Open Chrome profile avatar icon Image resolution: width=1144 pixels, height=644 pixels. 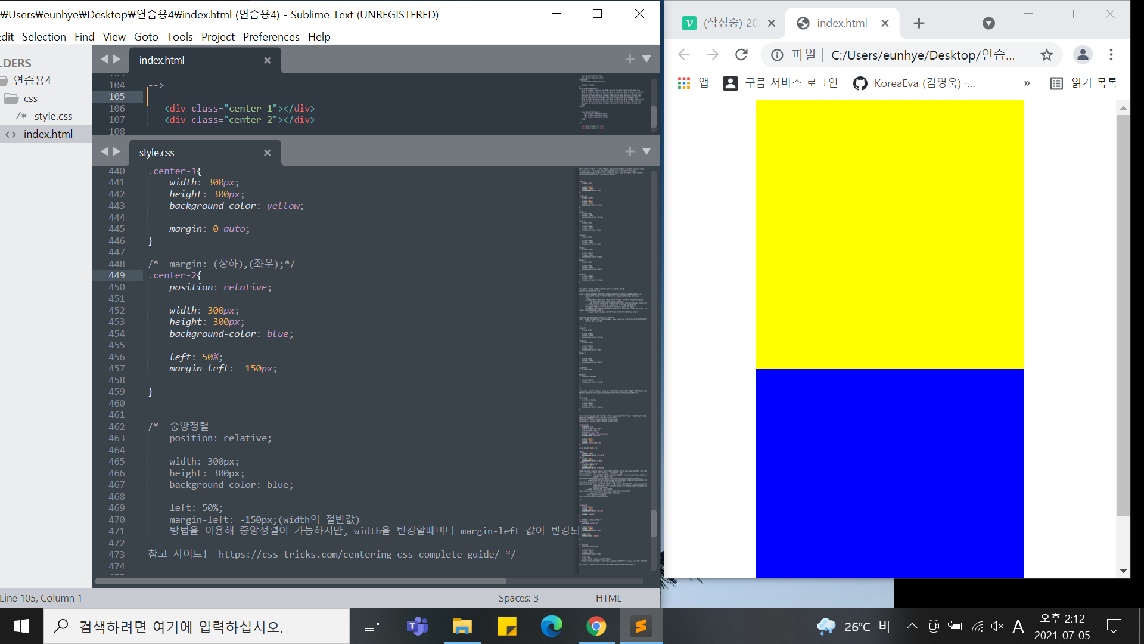pyautogui.click(x=1082, y=55)
